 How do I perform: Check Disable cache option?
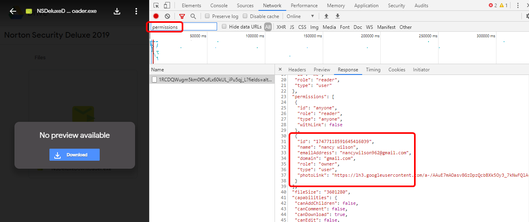tap(245, 16)
